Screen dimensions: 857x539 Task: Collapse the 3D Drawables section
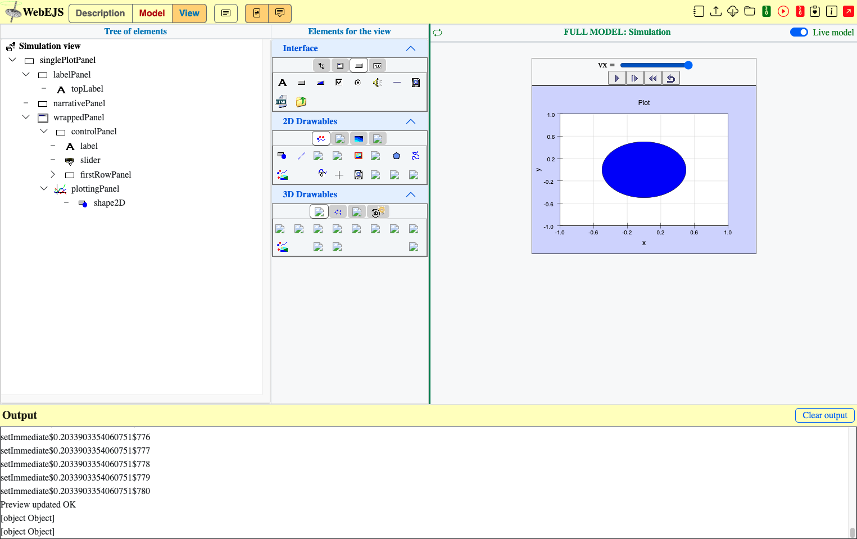click(411, 194)
